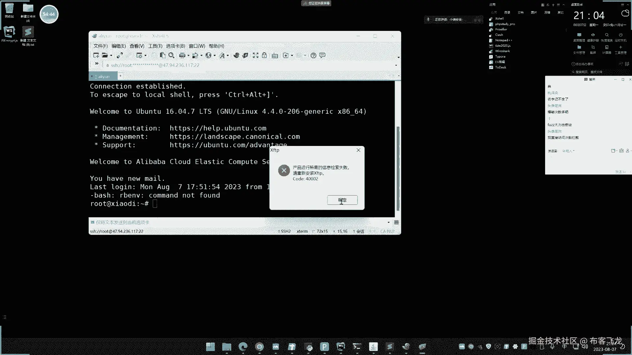The image size is (632, 355).
Task: Toggle the compose bar hamburger options icon
Action: (x=396, y=223)
